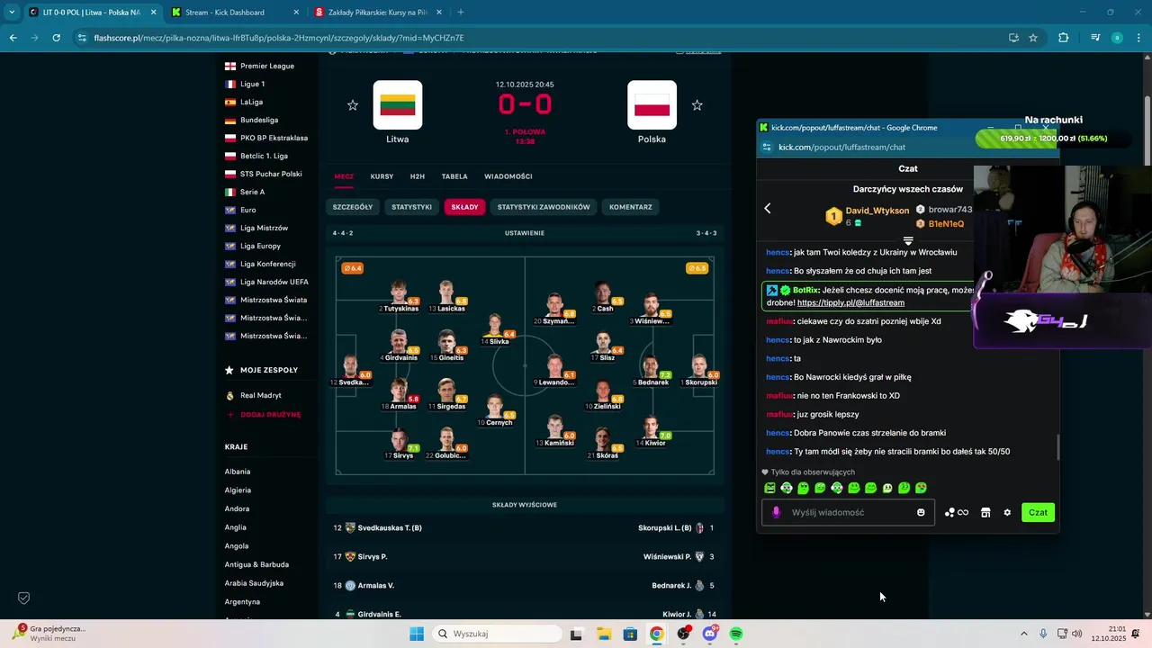Click the purple microphone icon in chat

(x=776, y=512)
